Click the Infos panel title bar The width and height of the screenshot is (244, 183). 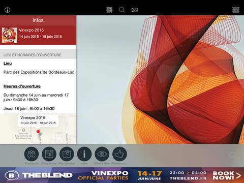(38, 20)
